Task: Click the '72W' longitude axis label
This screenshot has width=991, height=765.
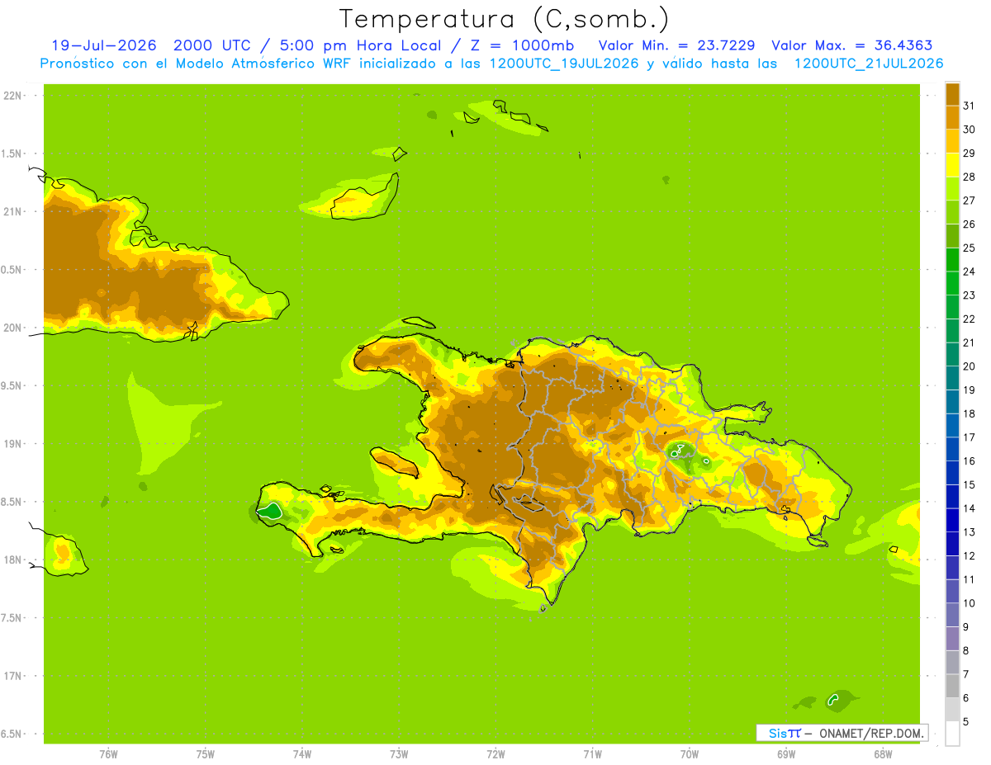Action: [495, 754]
